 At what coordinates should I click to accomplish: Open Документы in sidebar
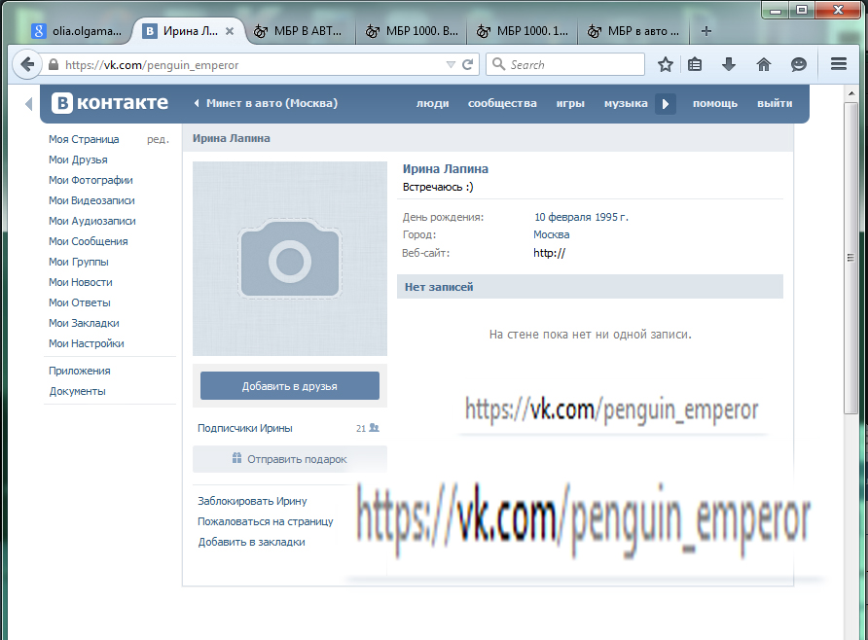point(77,392)
